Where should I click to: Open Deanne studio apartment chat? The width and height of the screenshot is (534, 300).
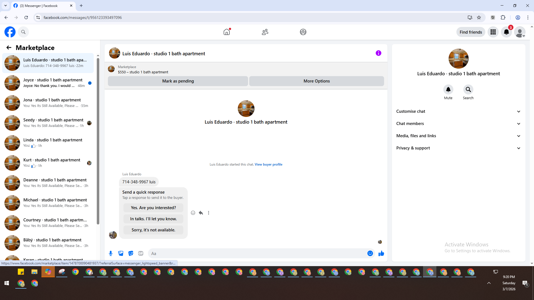[48, 183]
